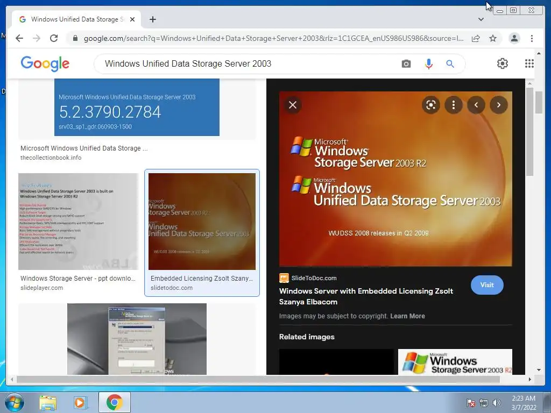Show the previous image in preview
This screenshot has height=413, width=551.
pos(476,105)
